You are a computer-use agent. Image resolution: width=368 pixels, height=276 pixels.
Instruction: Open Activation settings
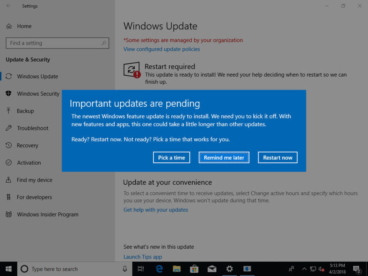[29, 163]
